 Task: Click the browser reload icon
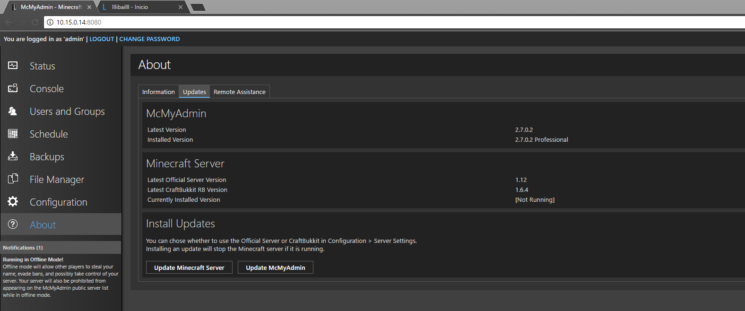point(35,22)
